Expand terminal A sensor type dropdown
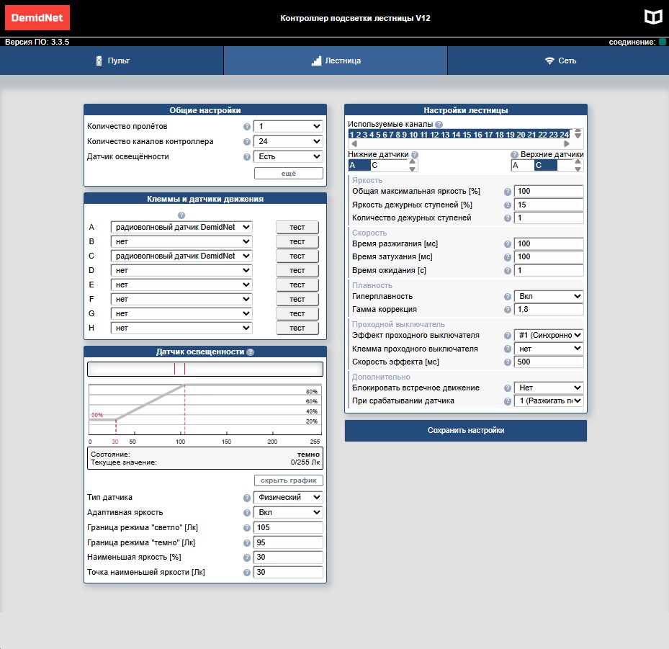This screenshot has height=649, width=669. tap(181, 227)
